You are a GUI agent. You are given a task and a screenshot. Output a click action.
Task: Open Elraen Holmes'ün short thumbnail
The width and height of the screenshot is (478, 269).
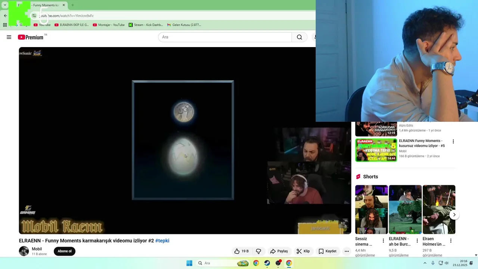pos(439,209)
